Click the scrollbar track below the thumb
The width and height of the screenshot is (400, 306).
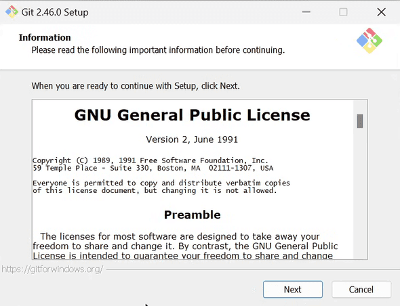pyautogui.click(x=360, y=194)
